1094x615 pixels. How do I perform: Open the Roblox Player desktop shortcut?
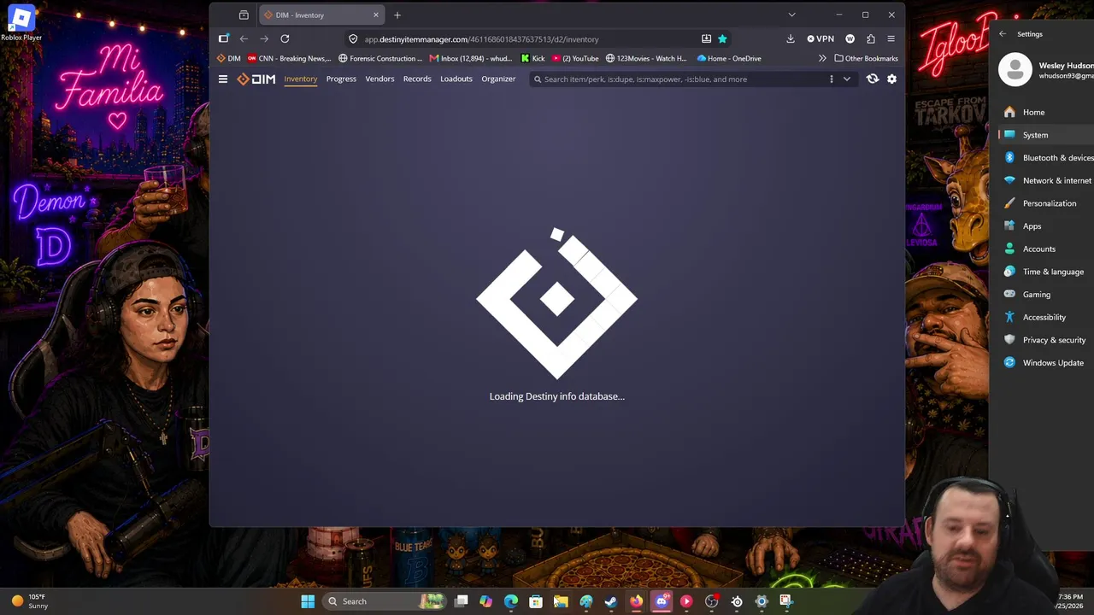point(21,23)
